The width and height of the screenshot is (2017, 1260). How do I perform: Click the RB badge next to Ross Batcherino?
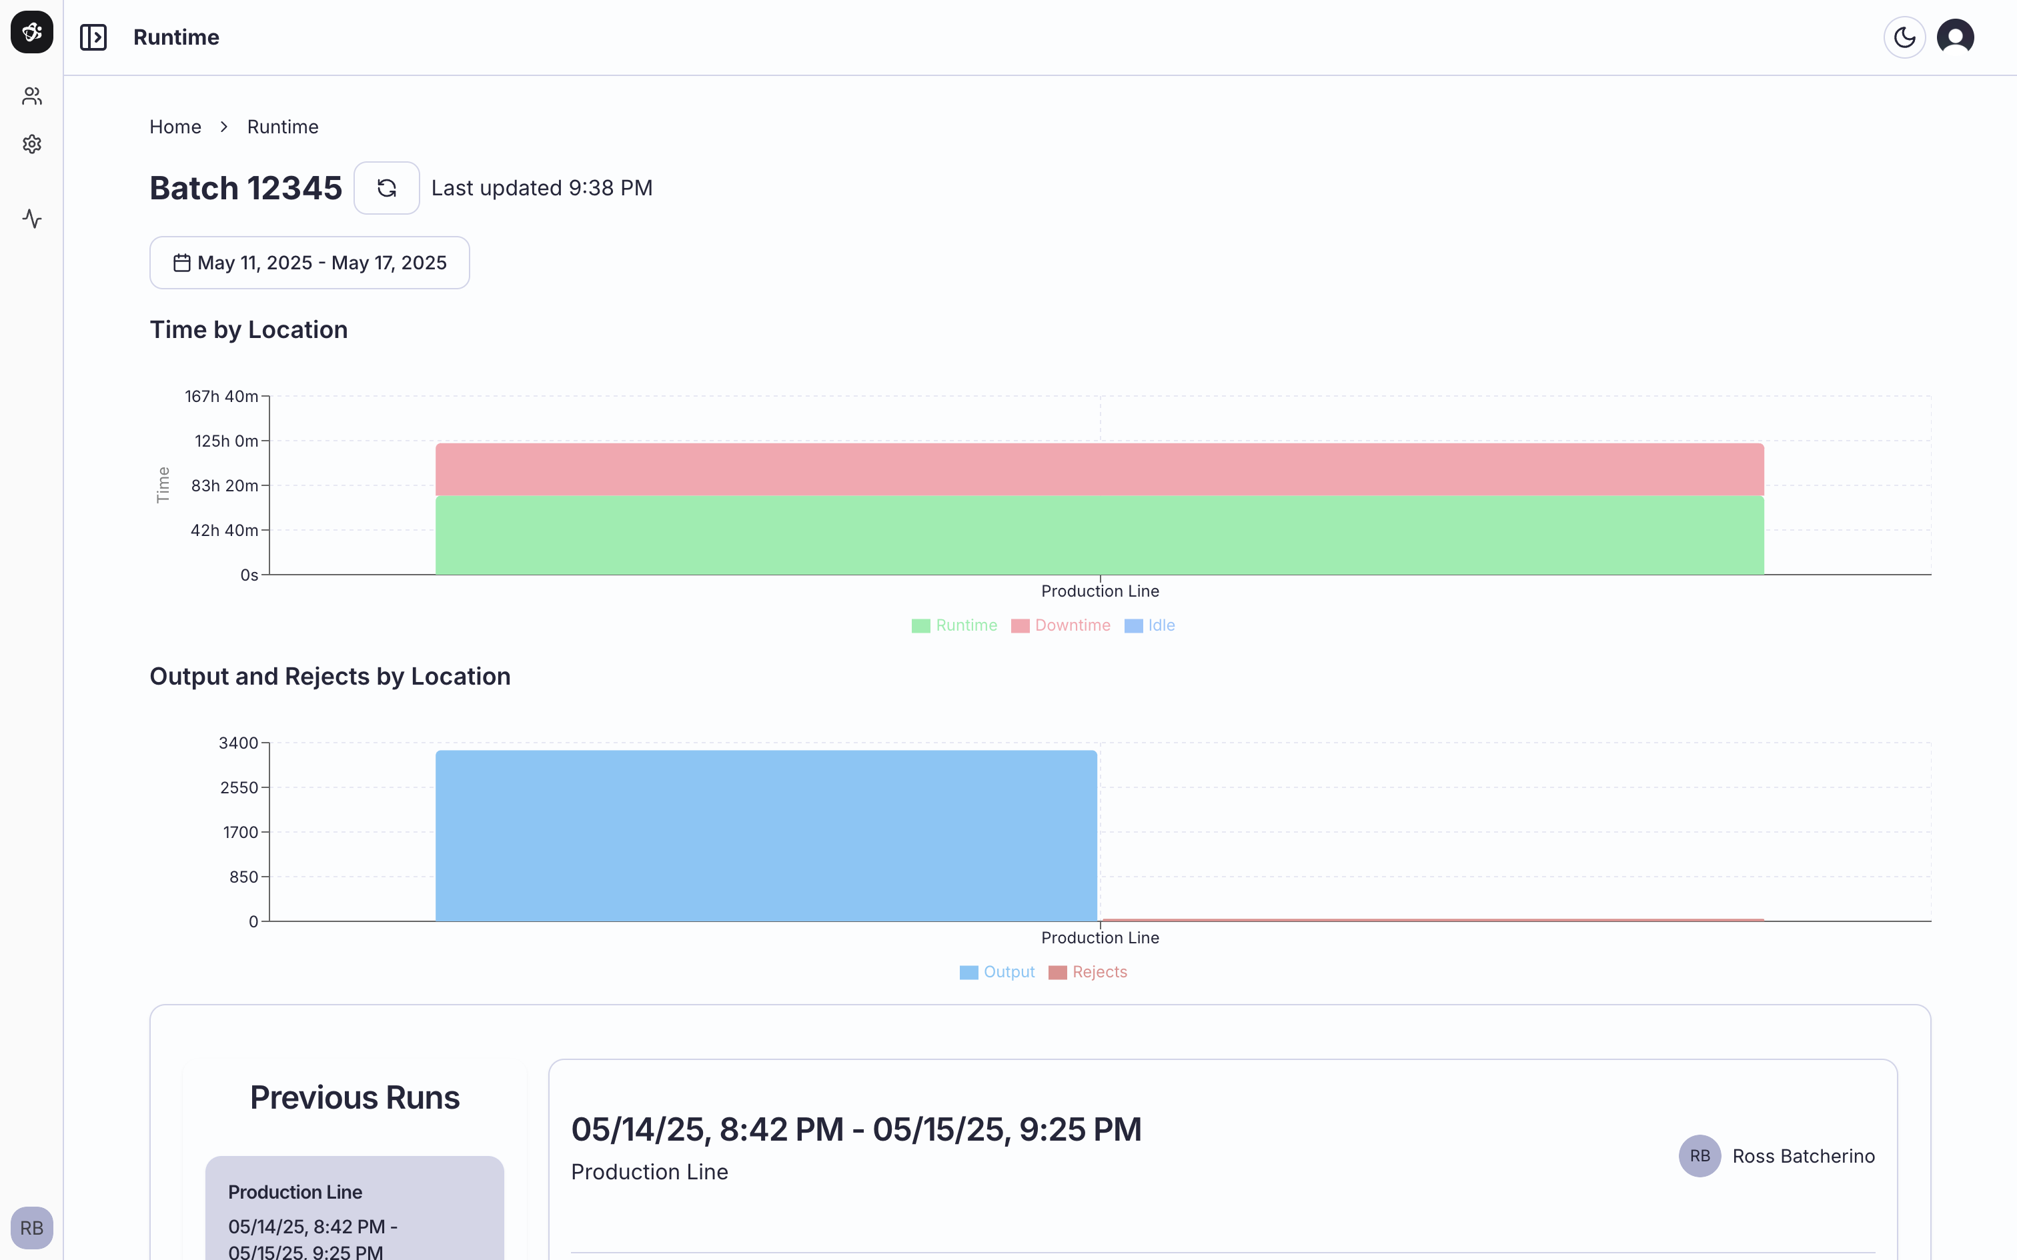tap(1700, 1155)
